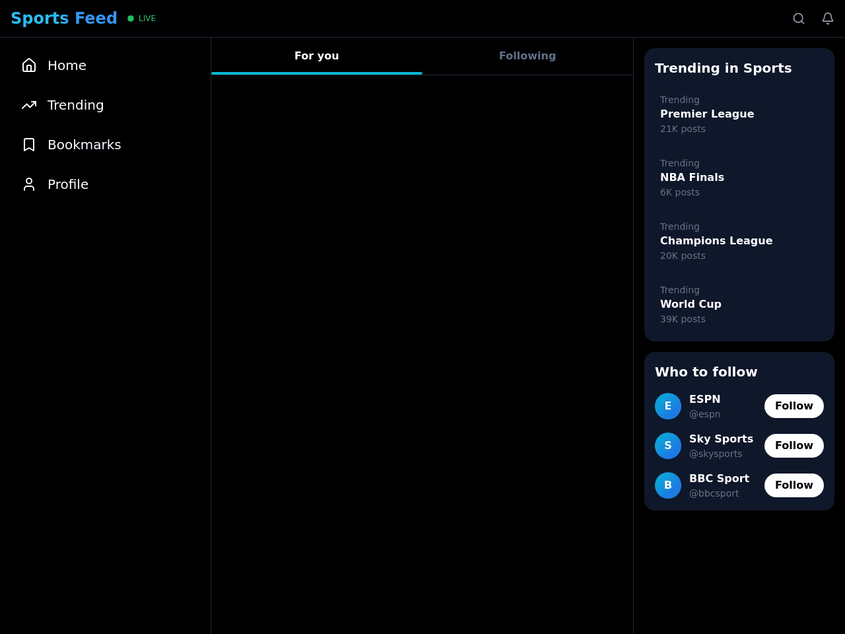The height and width of the screenshot is (634, 845).
Task: Switch to the Following tab
Action: pos(527,56)
